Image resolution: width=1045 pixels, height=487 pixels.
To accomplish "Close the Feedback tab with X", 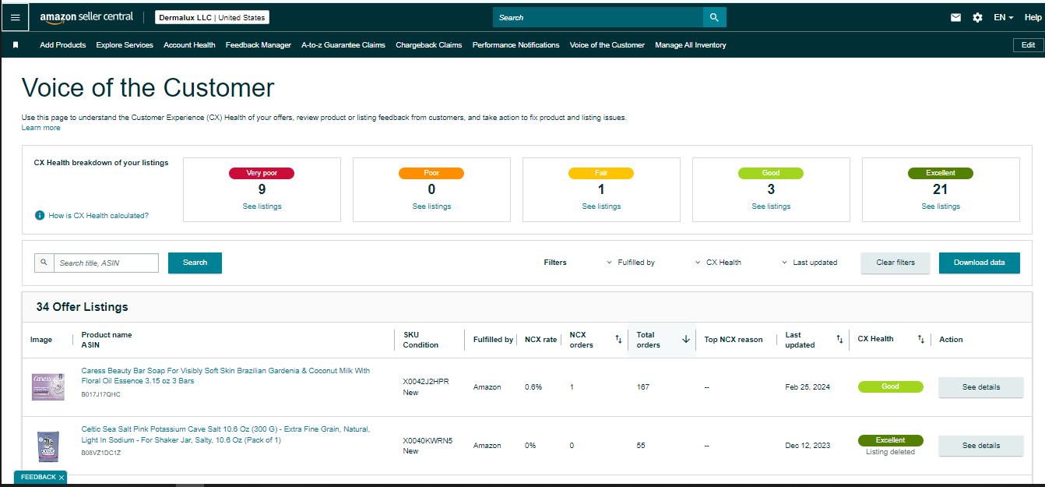I will (62, 477).
